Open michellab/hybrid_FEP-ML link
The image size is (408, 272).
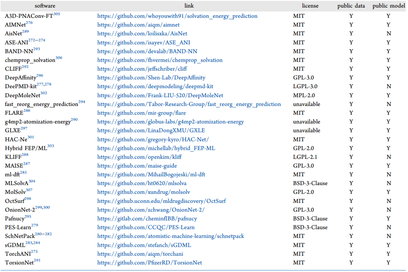click(156, 148)
